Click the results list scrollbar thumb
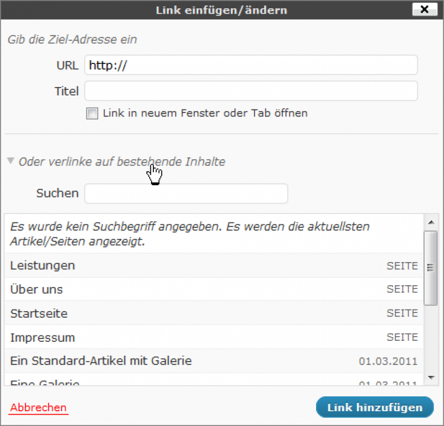444x426 pixels. point(430,267)
